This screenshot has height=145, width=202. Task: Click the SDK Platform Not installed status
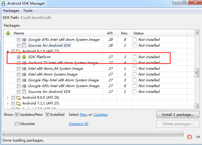[149, 57]
